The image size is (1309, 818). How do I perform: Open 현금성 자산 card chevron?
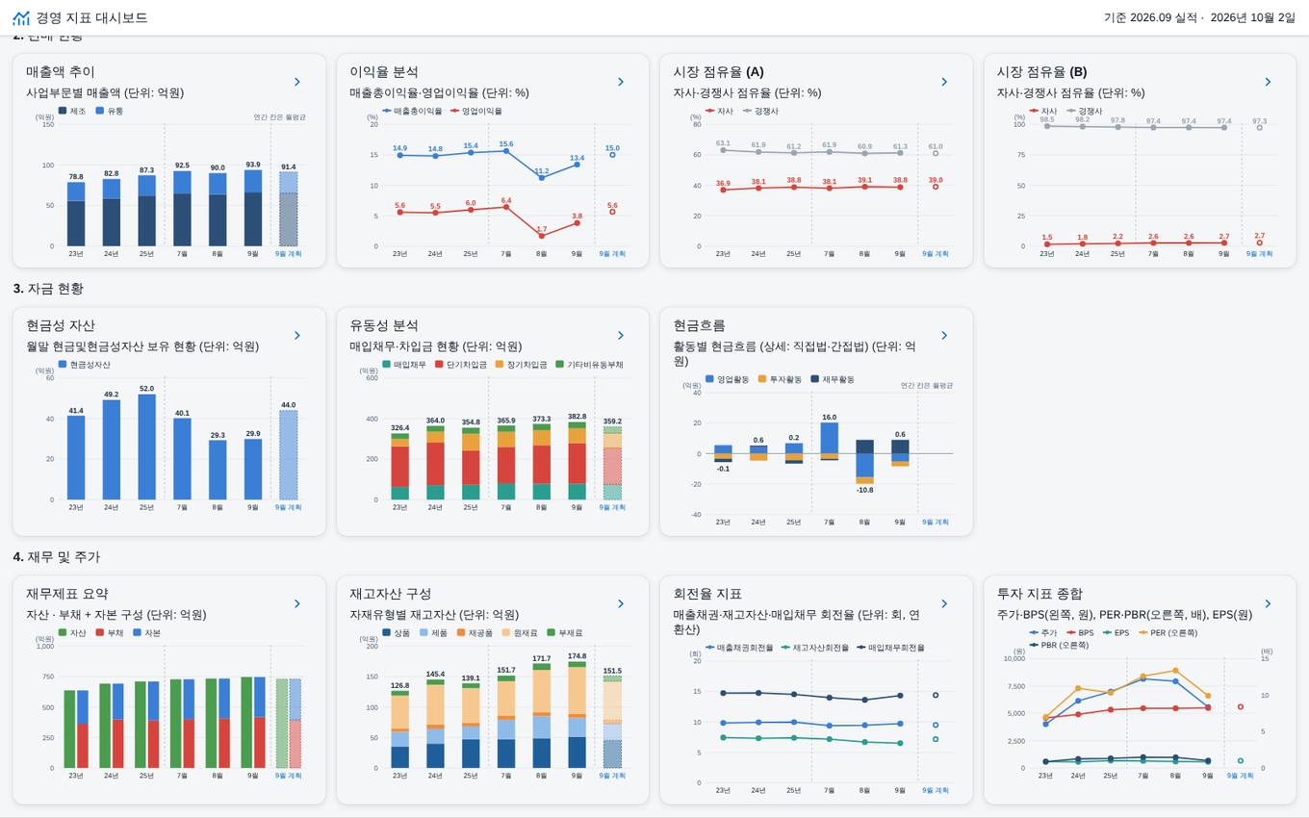[x=297, y=336]
